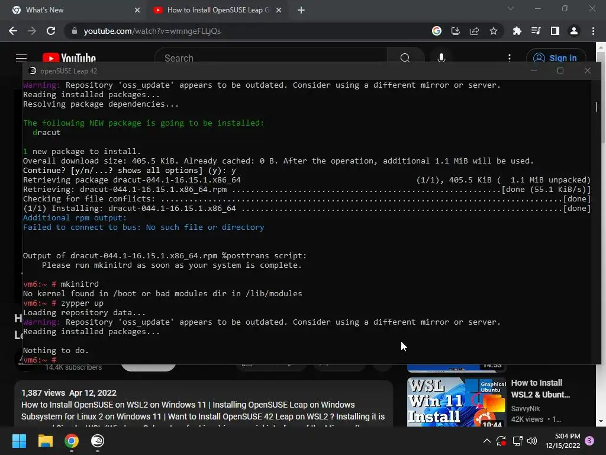Open How to Install WSL2 & Ubuntu link
Viewport: 606px width, 455px height.
click(x=540, y=389)
